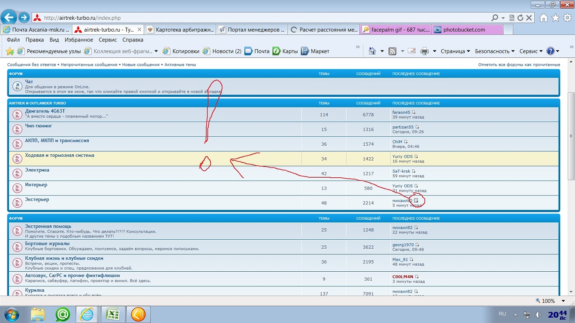Click the Почта envelope favorites bar shortcut
This screenshot has height=323, width=575.
(x=257, y=51)
